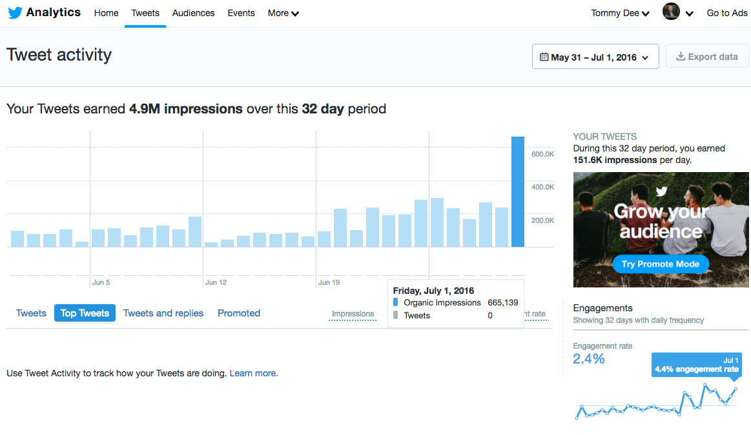Screen dimensions: 751x435
Task: Open the Grow your audience promo image
Action: point(661,229)
